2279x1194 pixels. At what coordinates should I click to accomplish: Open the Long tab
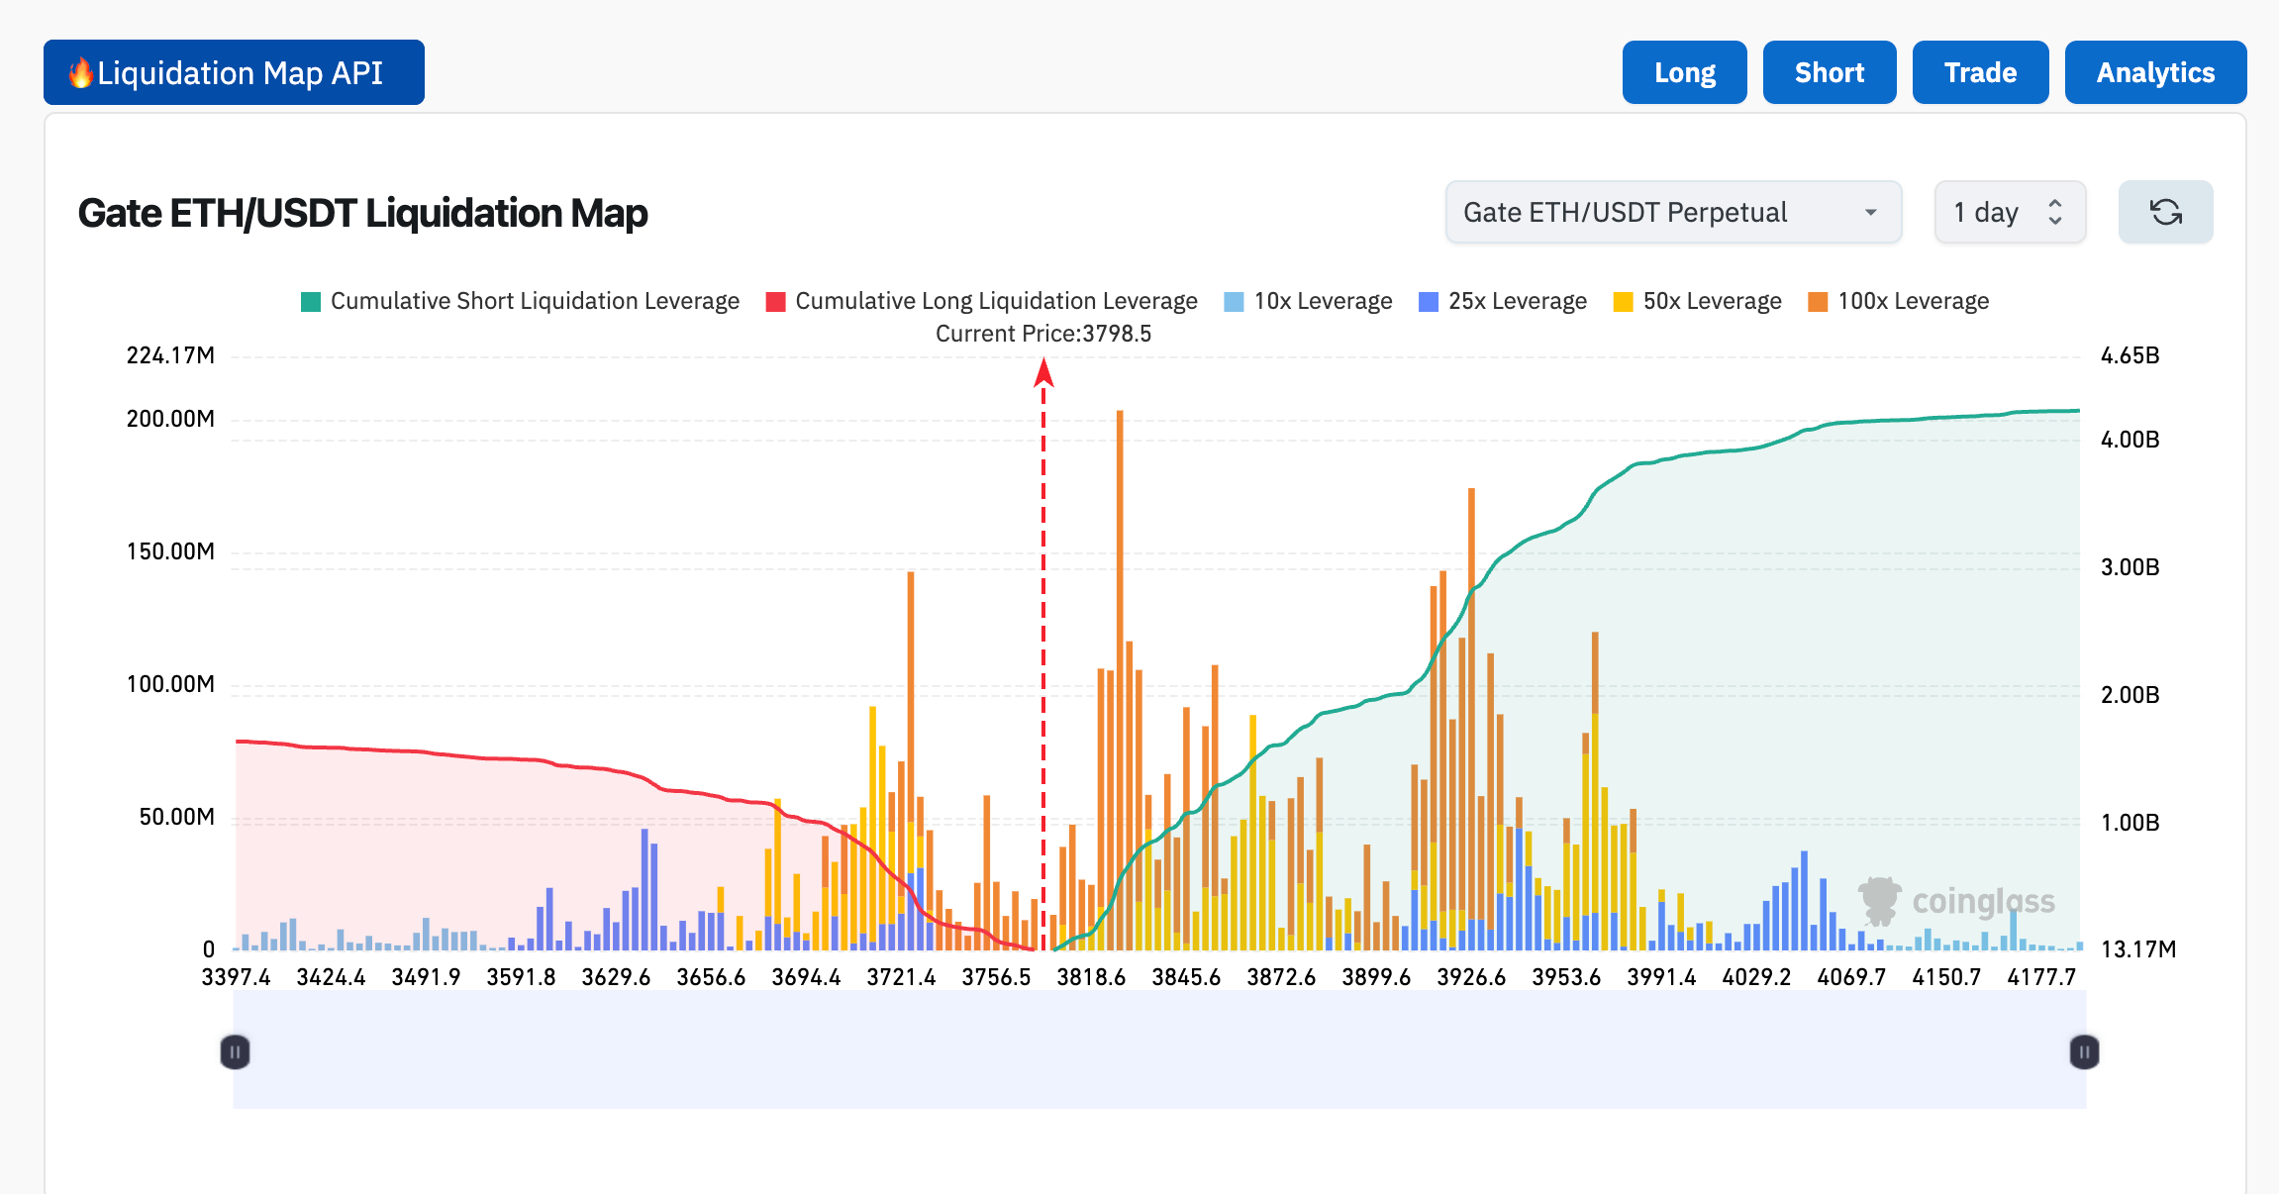click(x=1684, y=72)
